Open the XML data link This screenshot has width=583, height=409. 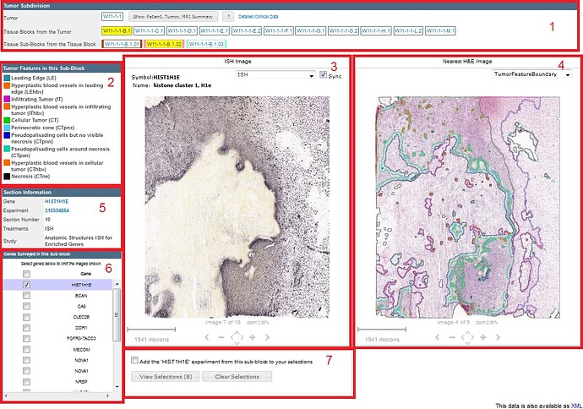pos(576,406)
